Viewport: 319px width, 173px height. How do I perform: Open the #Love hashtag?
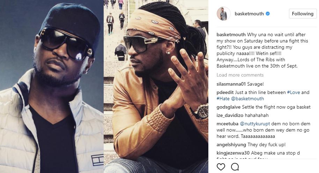(294, 92)
